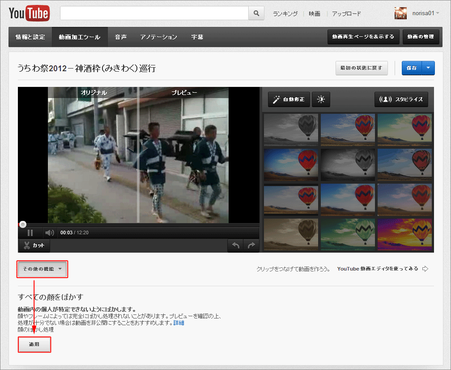The width and height of the screenshot is (451, 370).
Task: Expand the norisa01 account menu
Action: point(425,13)
